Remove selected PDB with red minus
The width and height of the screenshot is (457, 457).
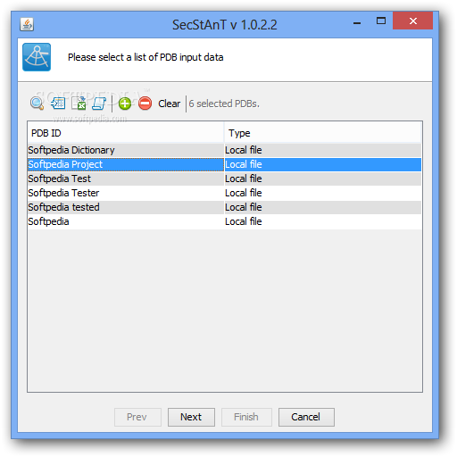tap(145, 104)
